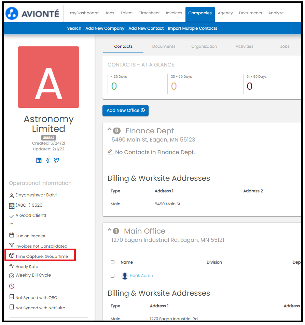Open myDashboard from the top navigation
Screen dimensions: 305x325
click(x=84, y=13)
